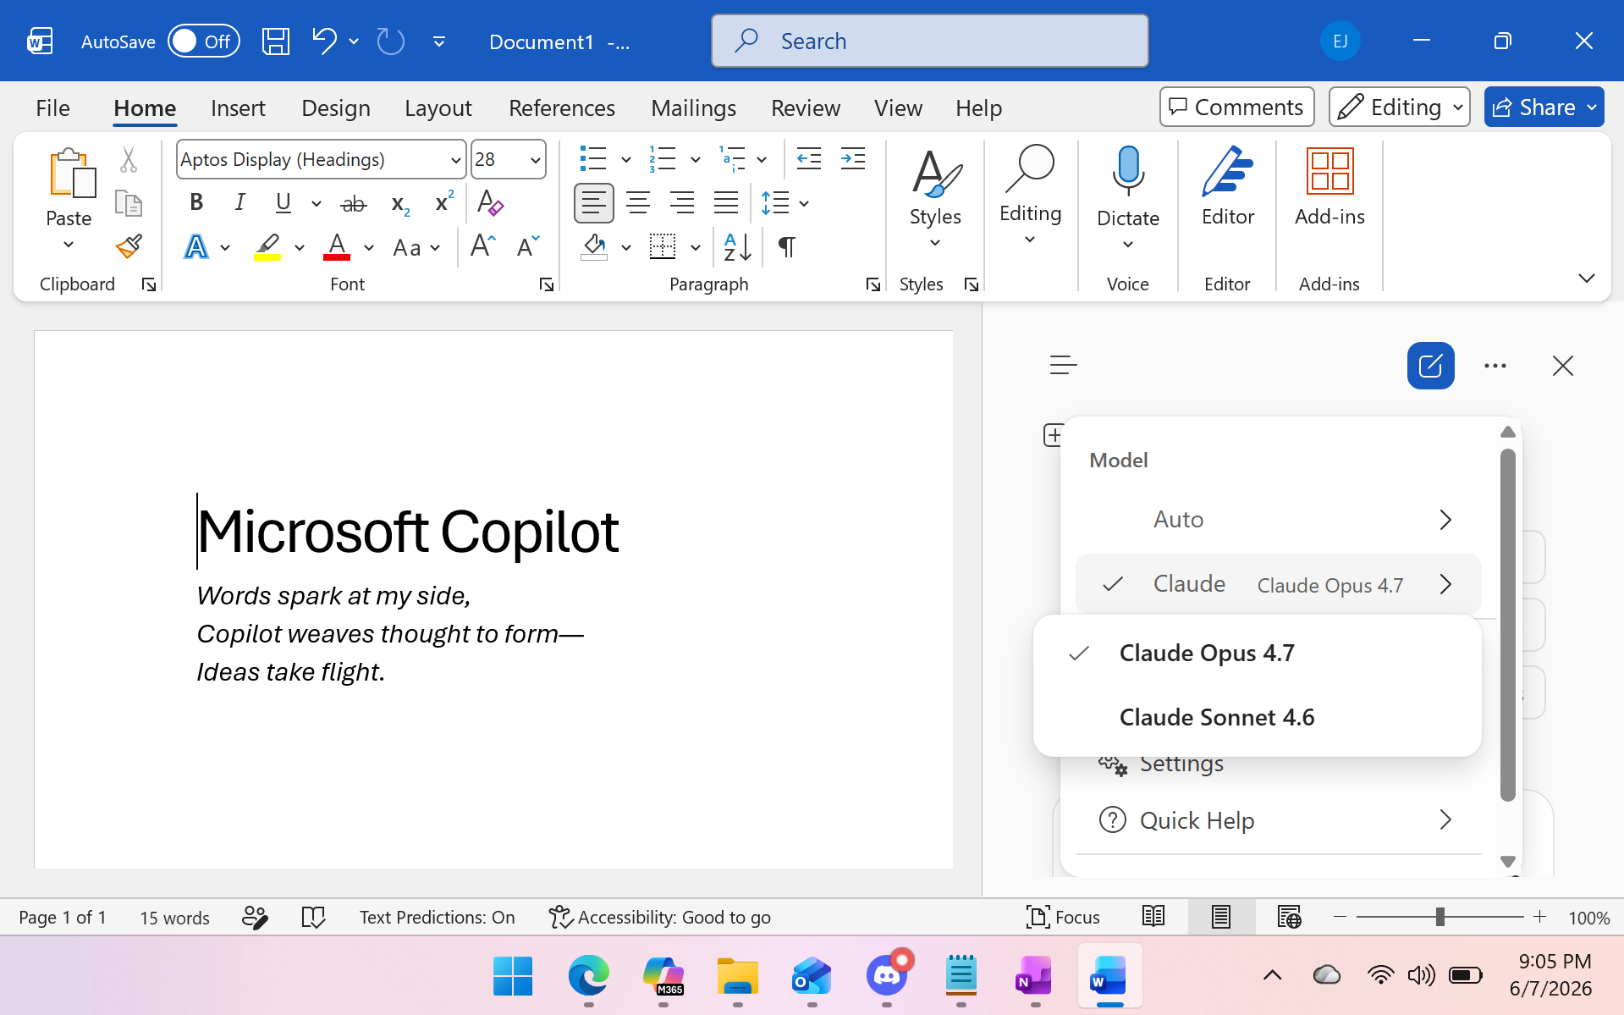This screenshot has width=1624, height=1015.
Task: Switch to Web Layout view
Action: [1289, 917]
